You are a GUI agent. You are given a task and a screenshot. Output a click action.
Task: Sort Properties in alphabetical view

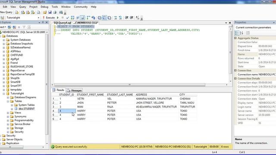pyautogui.click(x=241, y=33)
